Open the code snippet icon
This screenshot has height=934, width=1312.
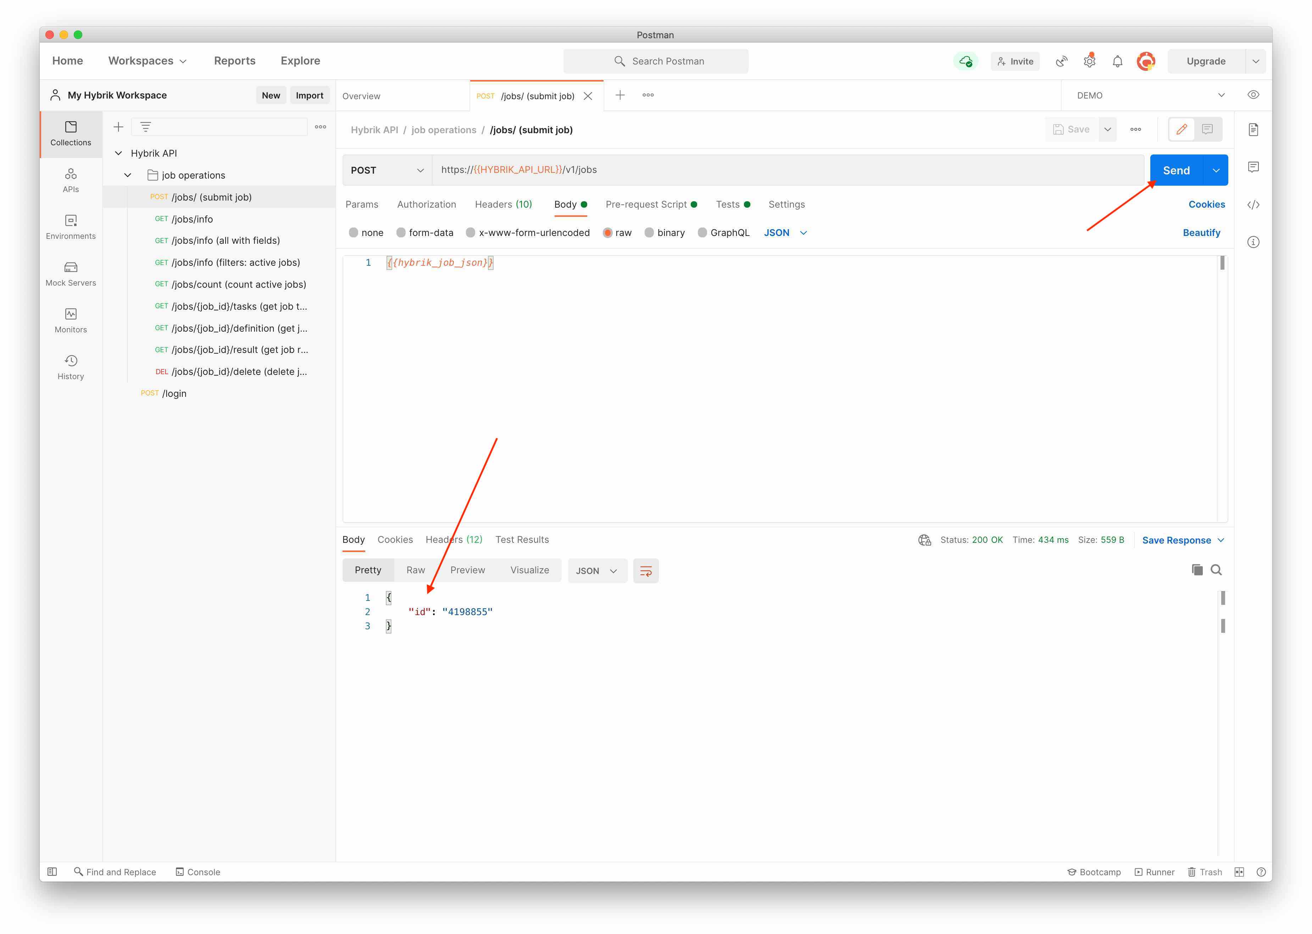click(x=1253, y=205)
